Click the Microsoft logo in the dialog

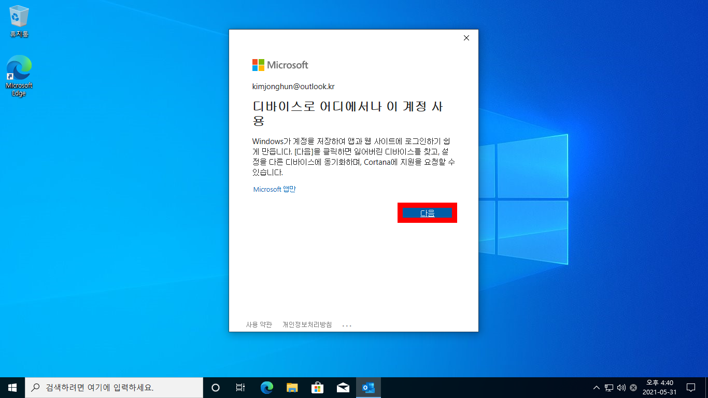pyautogui.click(x=280, y=65)
